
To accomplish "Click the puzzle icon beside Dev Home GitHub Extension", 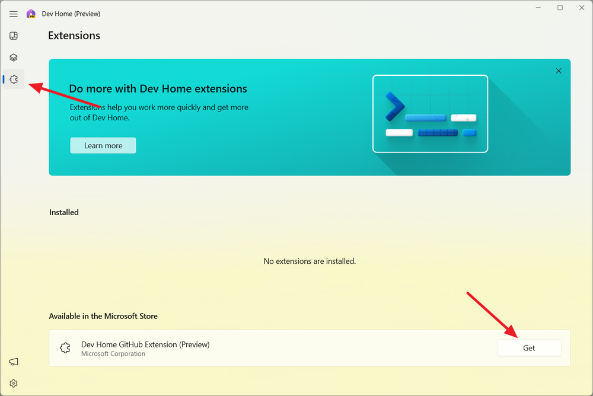I will pos(65,348).
